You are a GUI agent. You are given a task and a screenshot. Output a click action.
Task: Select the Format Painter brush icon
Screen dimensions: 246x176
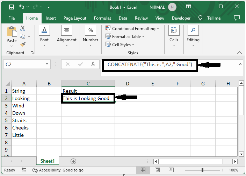point(23,44)
